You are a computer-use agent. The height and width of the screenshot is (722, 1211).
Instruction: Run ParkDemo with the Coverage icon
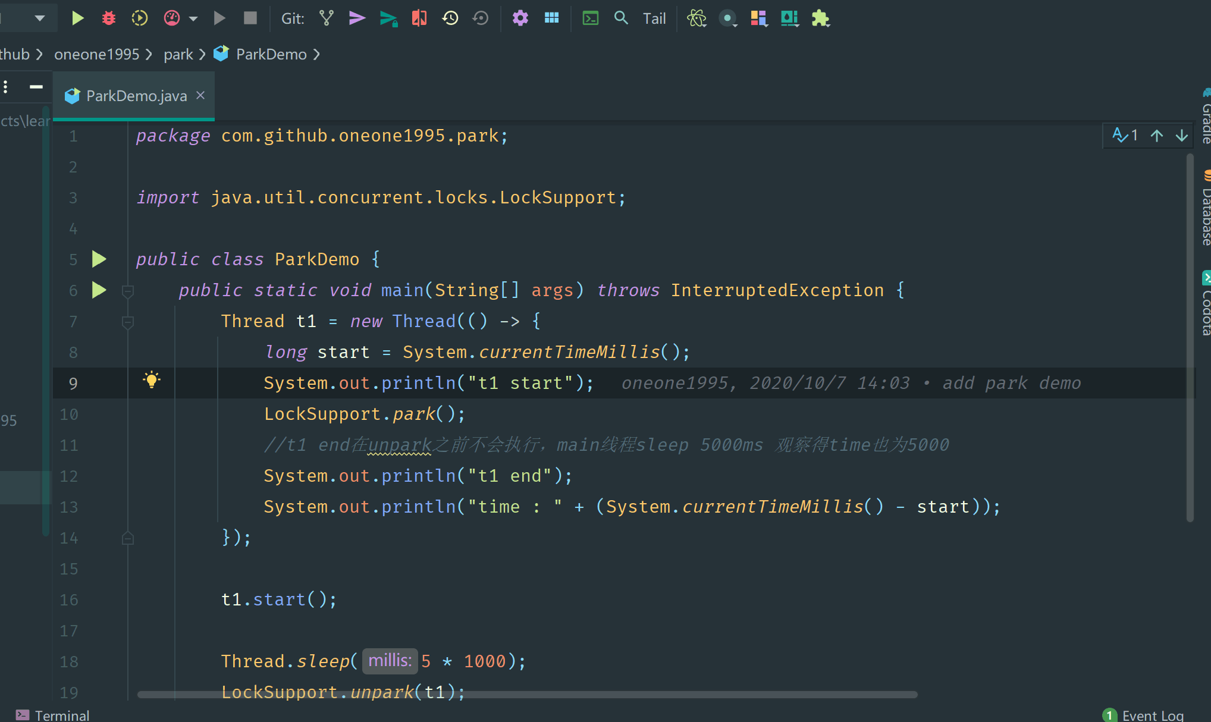(139, 18)
